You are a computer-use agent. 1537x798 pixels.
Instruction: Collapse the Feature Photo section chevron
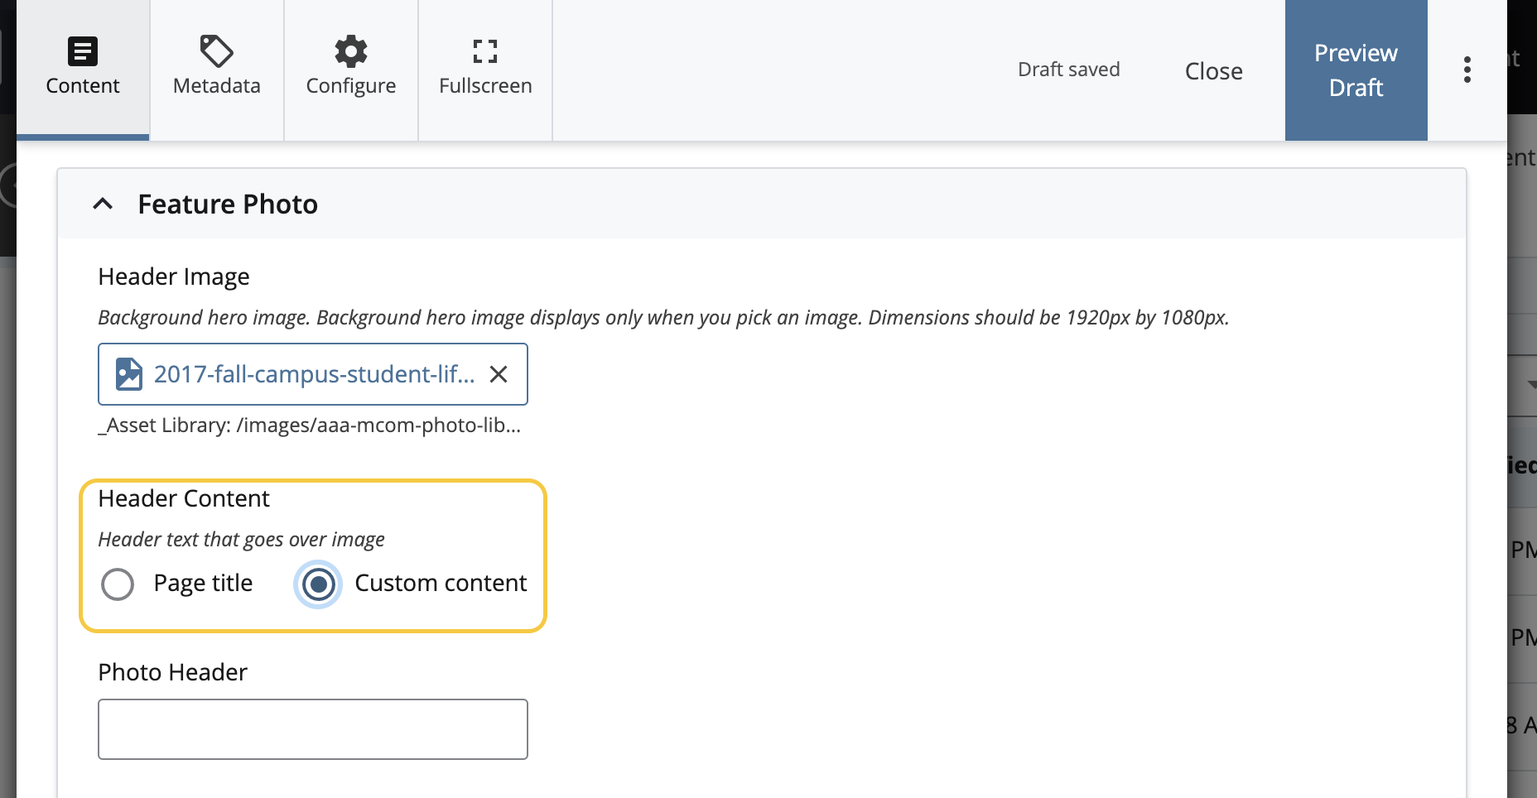click(x=103, y=204)
